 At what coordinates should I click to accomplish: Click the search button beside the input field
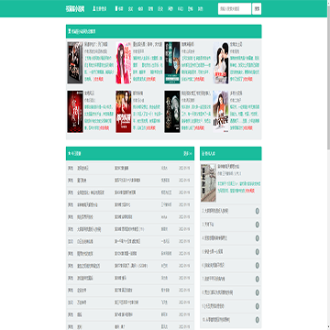pos(257,9)
